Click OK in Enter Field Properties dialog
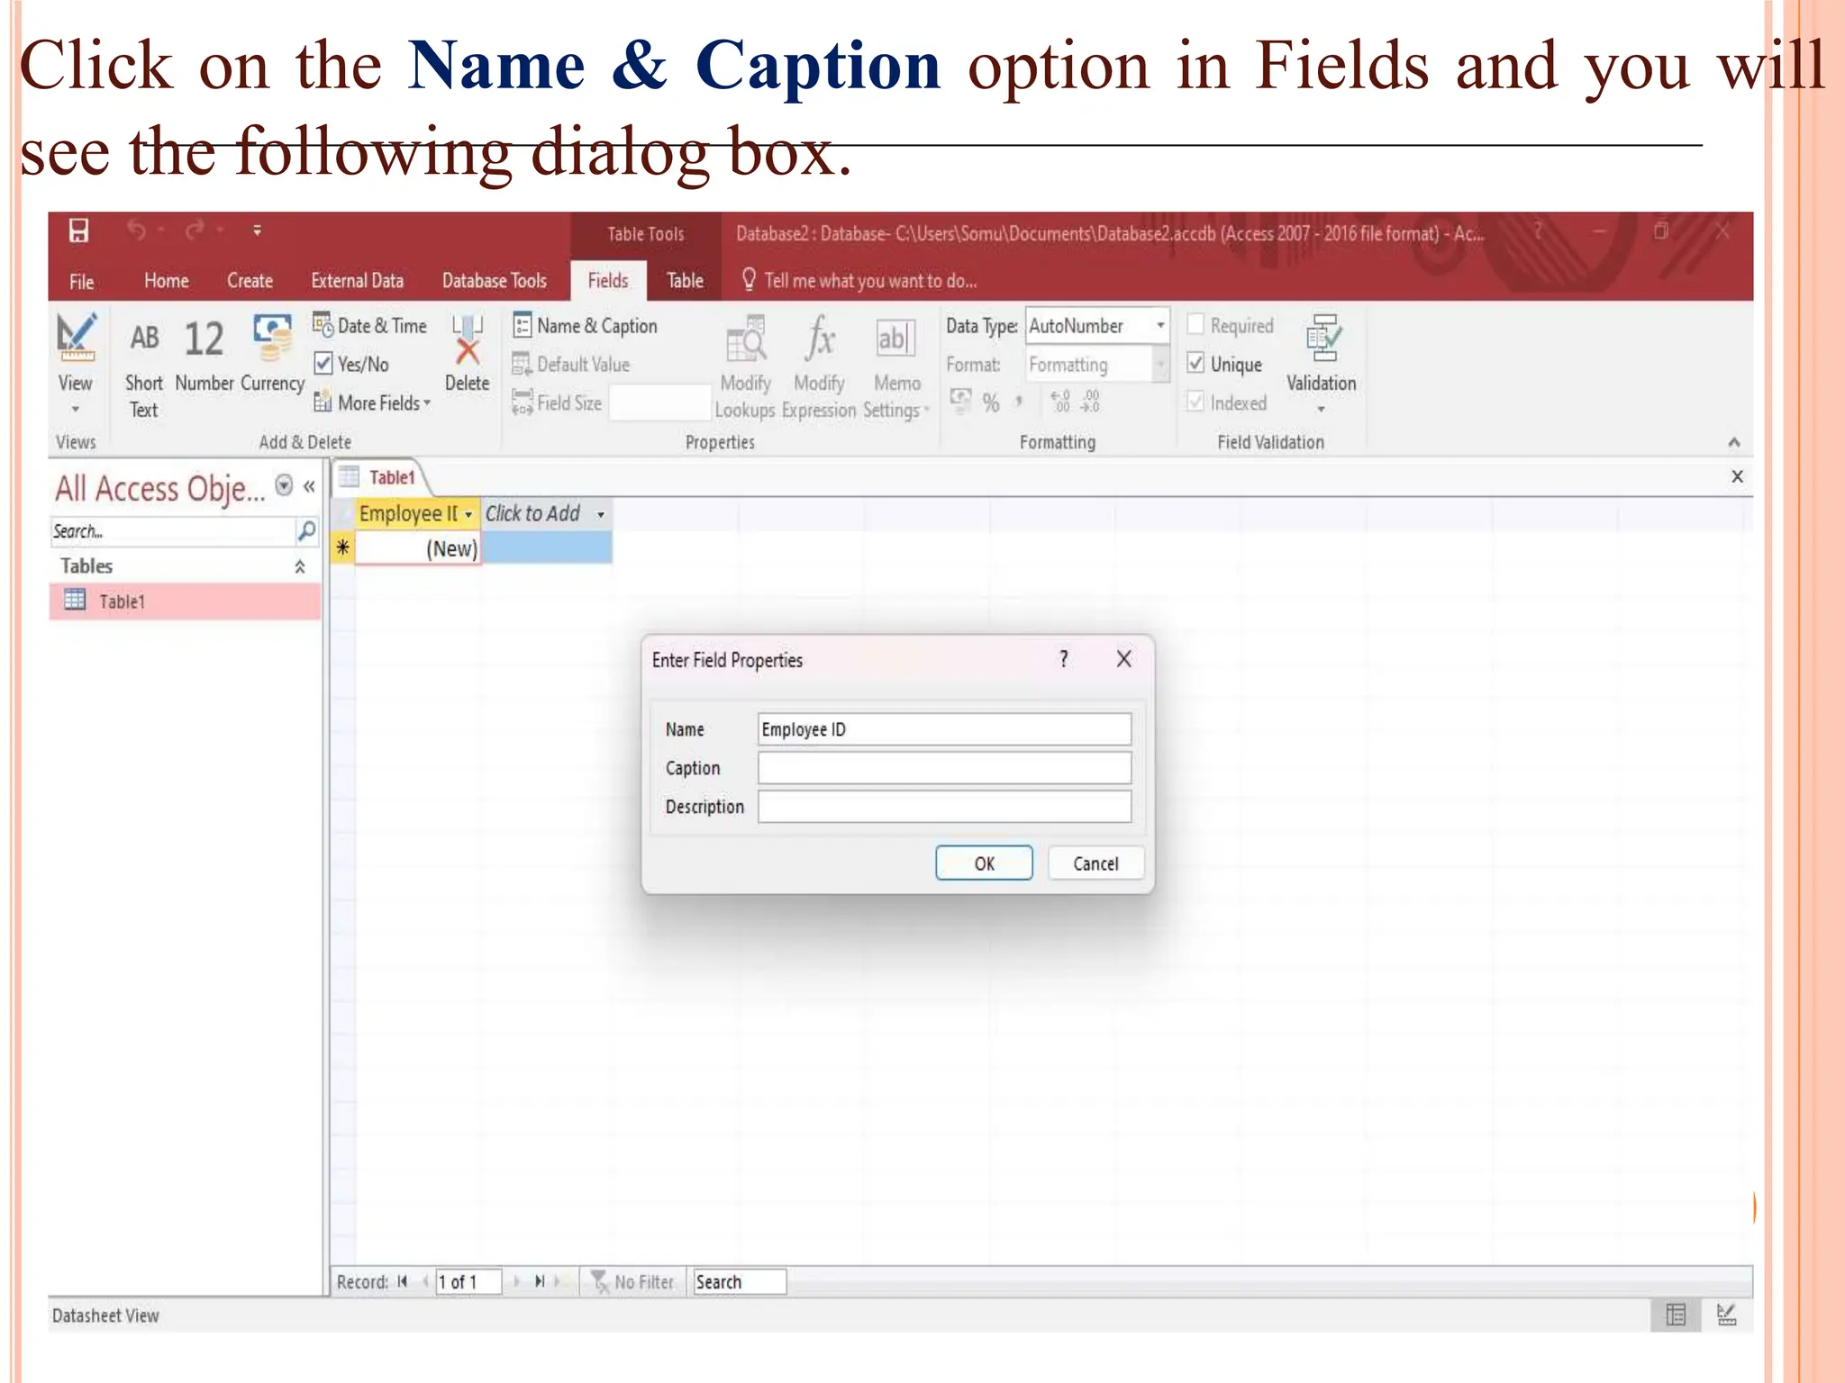This screenshot has height=1383, width=1845. [984, 863]
